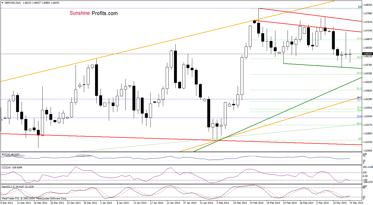Click the 1.64650 price axis label
The width and height of the screenshot is (373, 205).
tap(368, 91)
